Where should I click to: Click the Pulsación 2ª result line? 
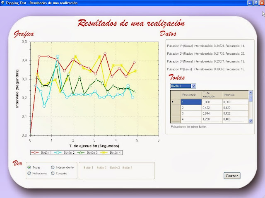pos(206,53)
